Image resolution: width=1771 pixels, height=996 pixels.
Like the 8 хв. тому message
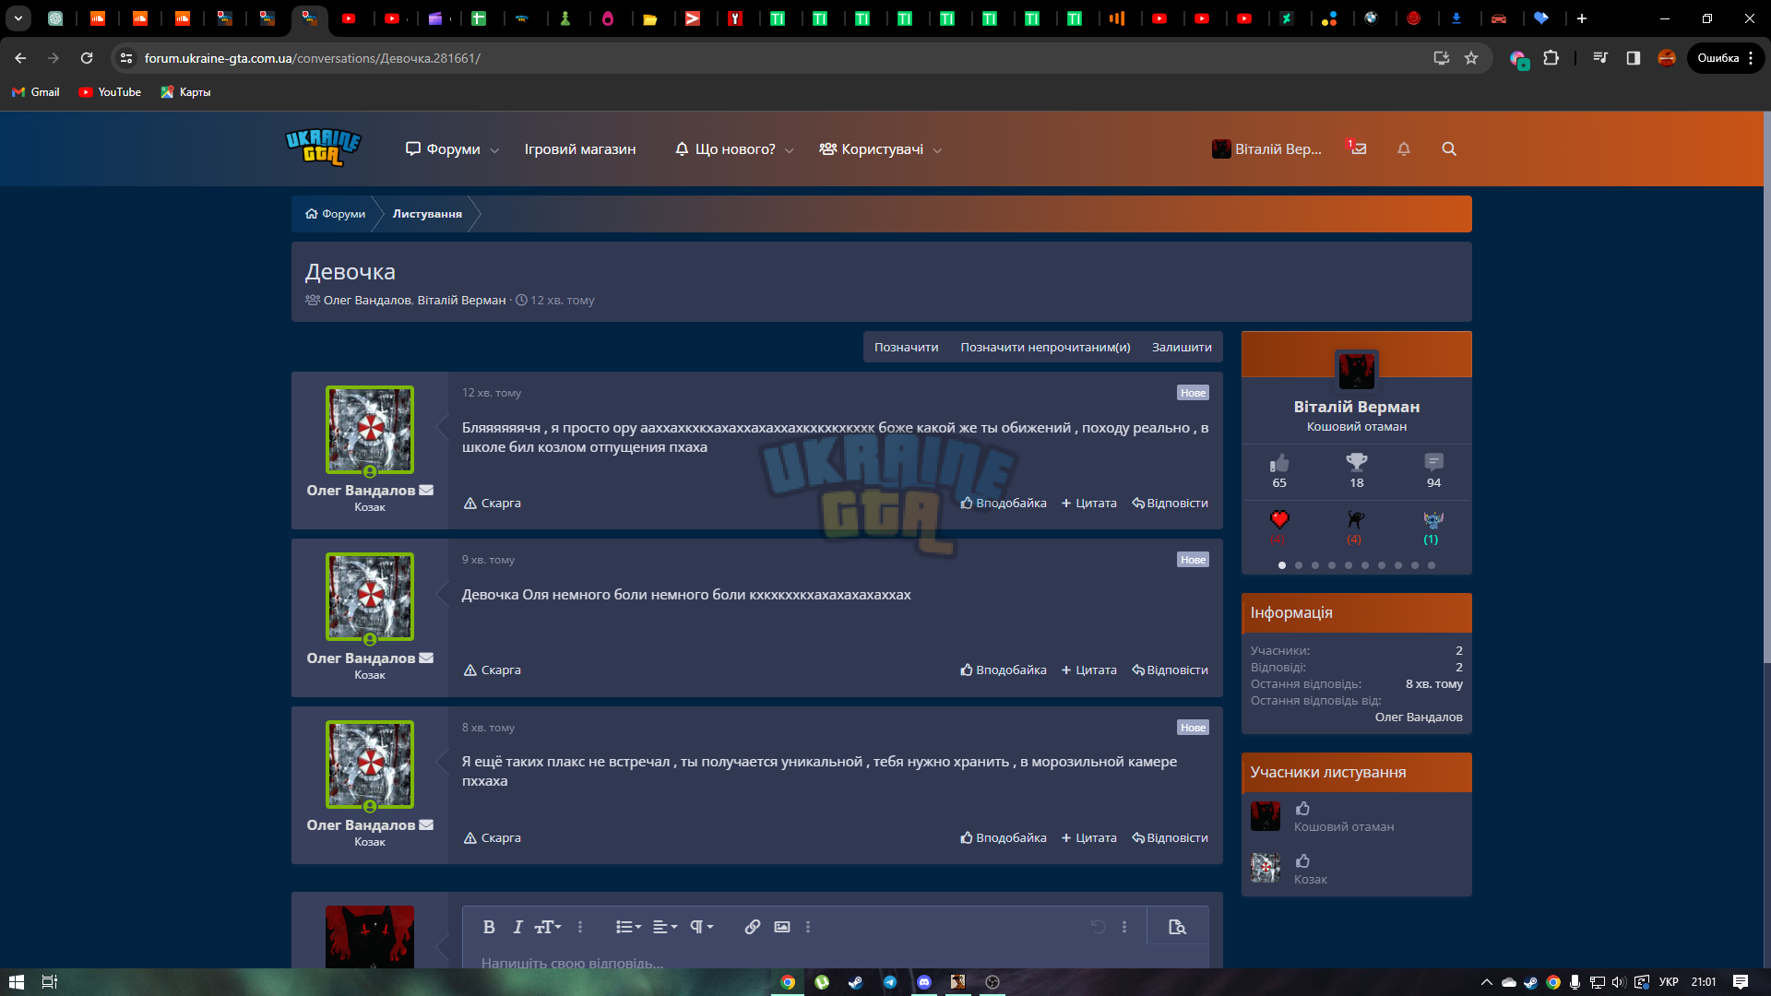pyautogui.click(x=1004, y=838)
